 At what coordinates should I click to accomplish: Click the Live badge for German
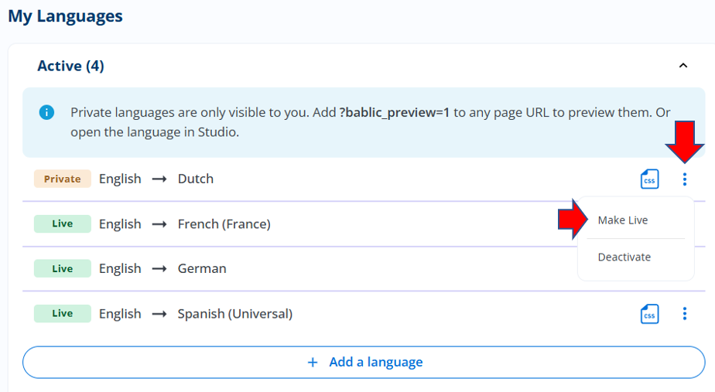click(x=63, y=269)
